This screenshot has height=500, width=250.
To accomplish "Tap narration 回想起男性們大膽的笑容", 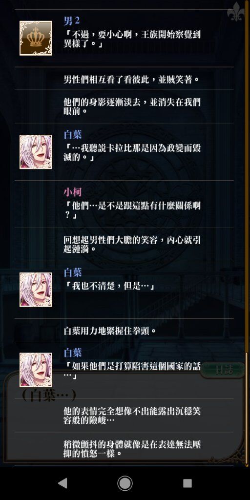I will pos(132,244).
